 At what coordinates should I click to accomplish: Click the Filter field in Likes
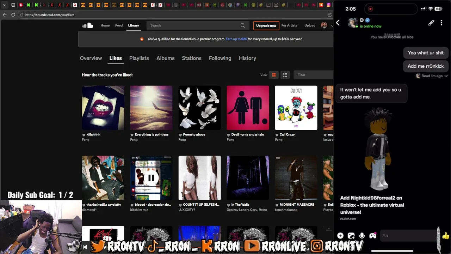coord(313,75)
